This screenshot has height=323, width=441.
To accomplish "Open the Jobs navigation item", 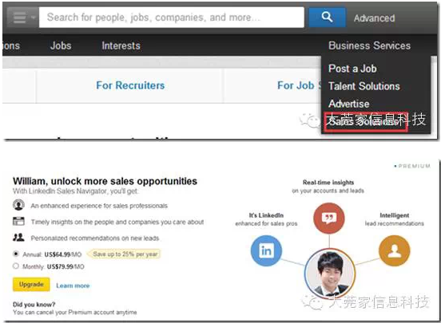I will point(61,45).
